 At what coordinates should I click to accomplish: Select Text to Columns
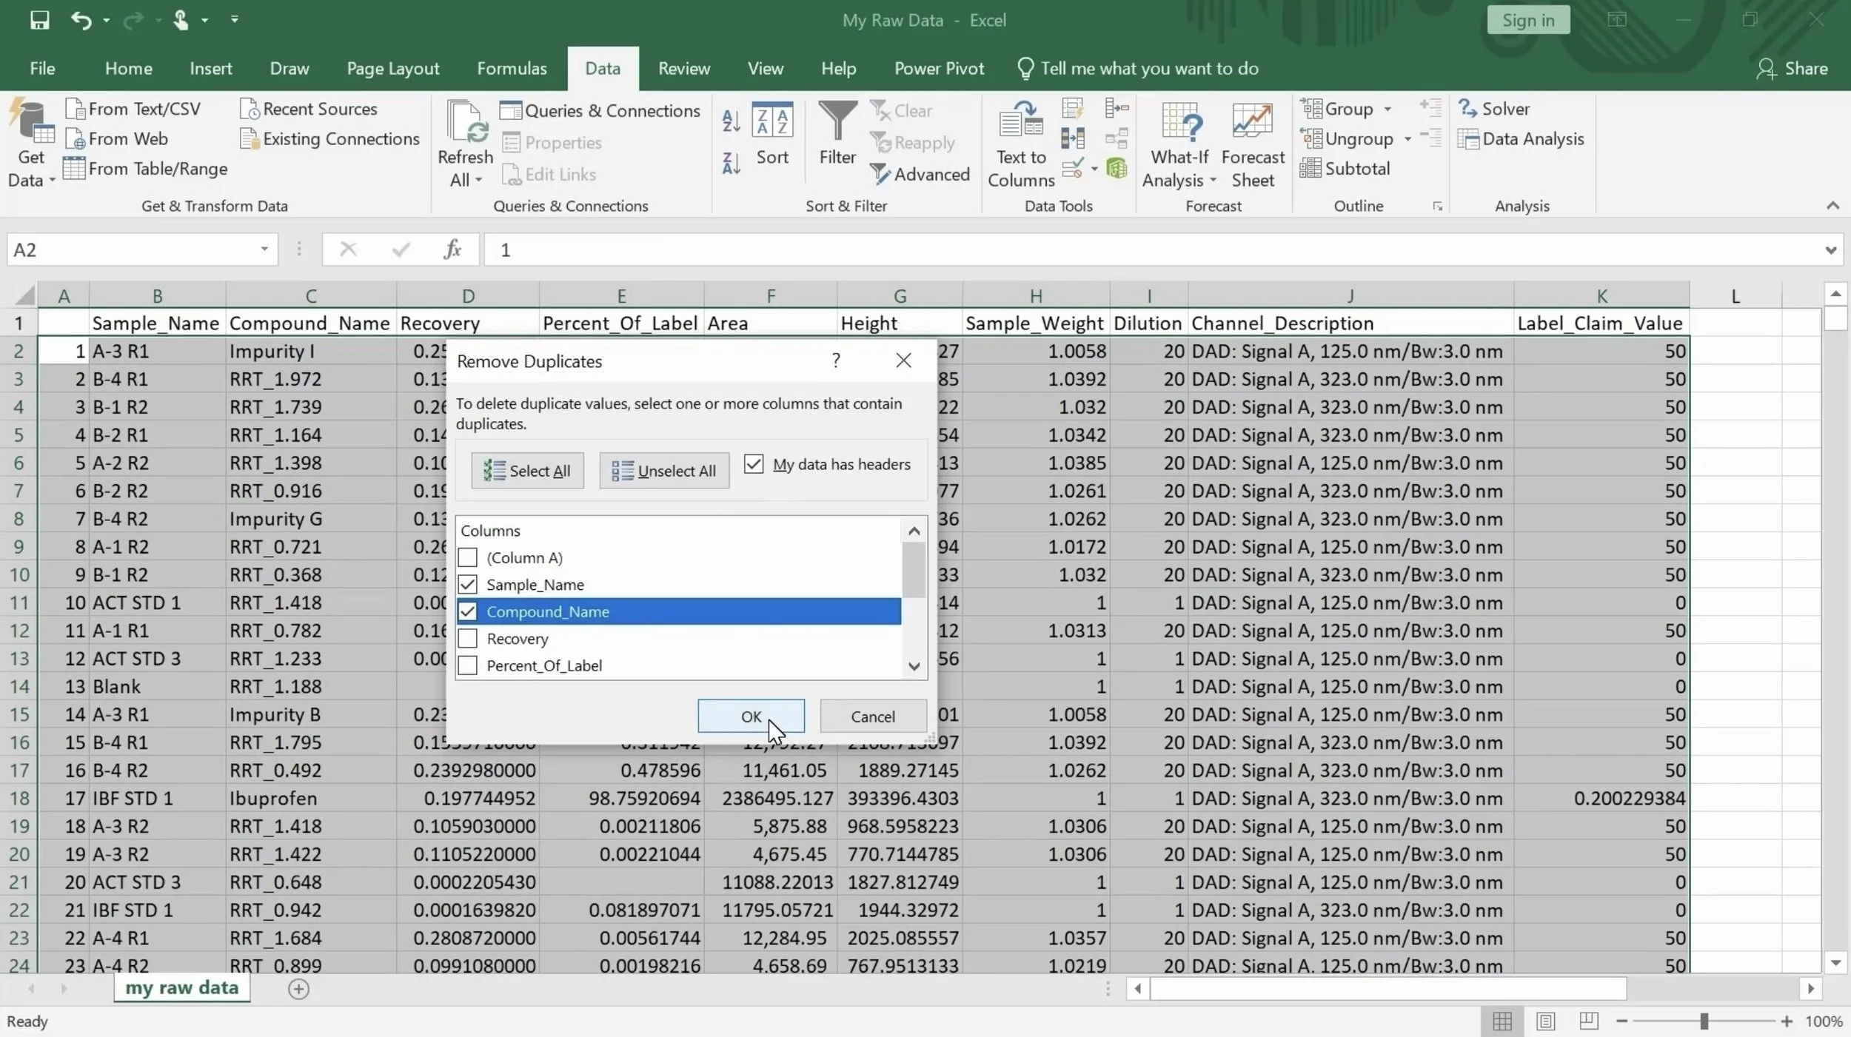pos(1020,143)
